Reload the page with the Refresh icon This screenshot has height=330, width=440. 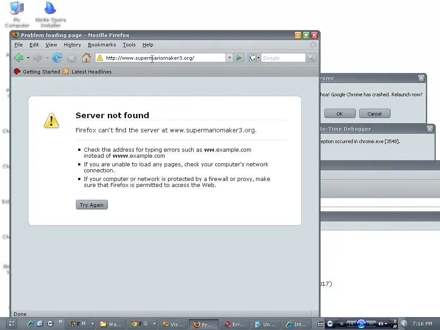coord(57,58)
